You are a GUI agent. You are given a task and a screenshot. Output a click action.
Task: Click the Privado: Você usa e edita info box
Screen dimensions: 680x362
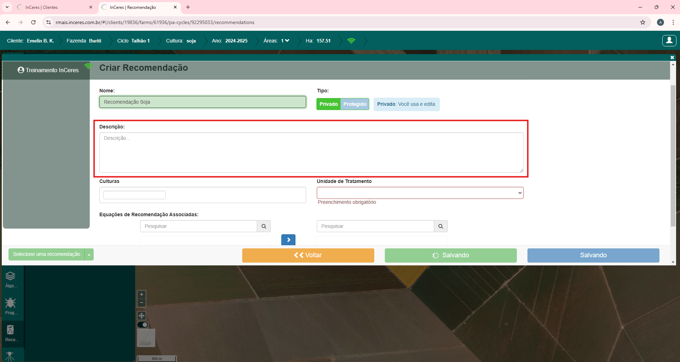pyautogui.click(x=407, y=104)
